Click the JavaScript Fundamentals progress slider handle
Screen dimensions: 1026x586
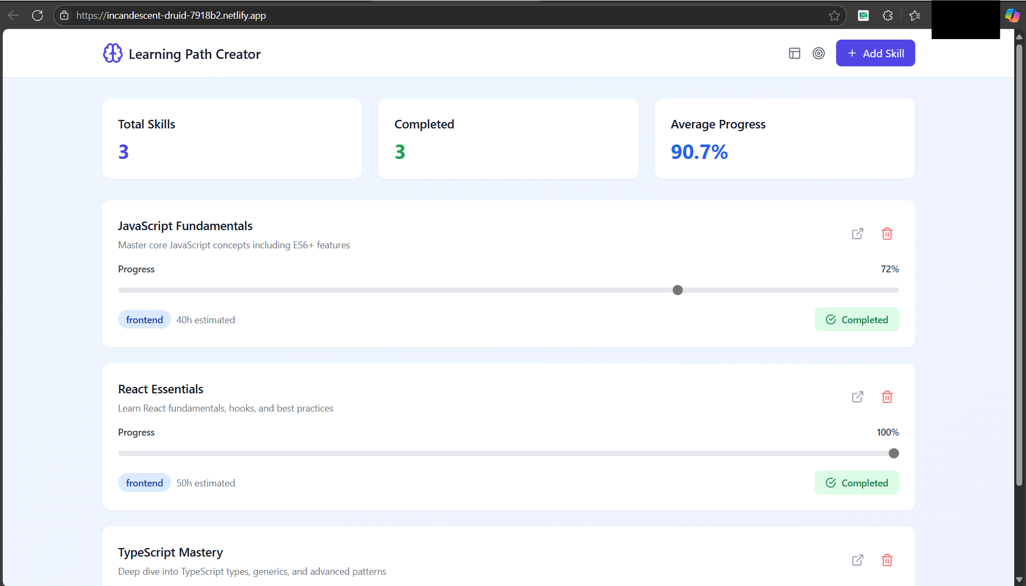click(x=677, y=290)
